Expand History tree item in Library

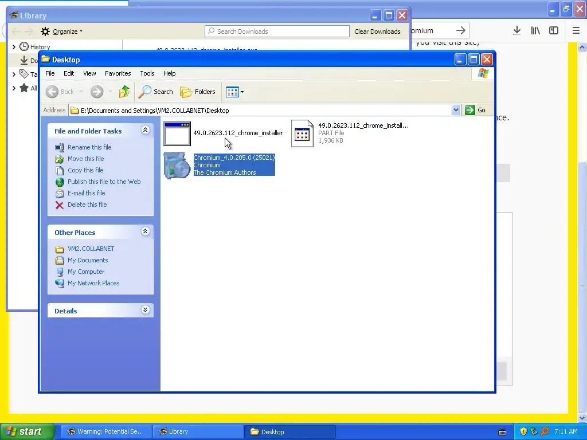coord(14,47)
